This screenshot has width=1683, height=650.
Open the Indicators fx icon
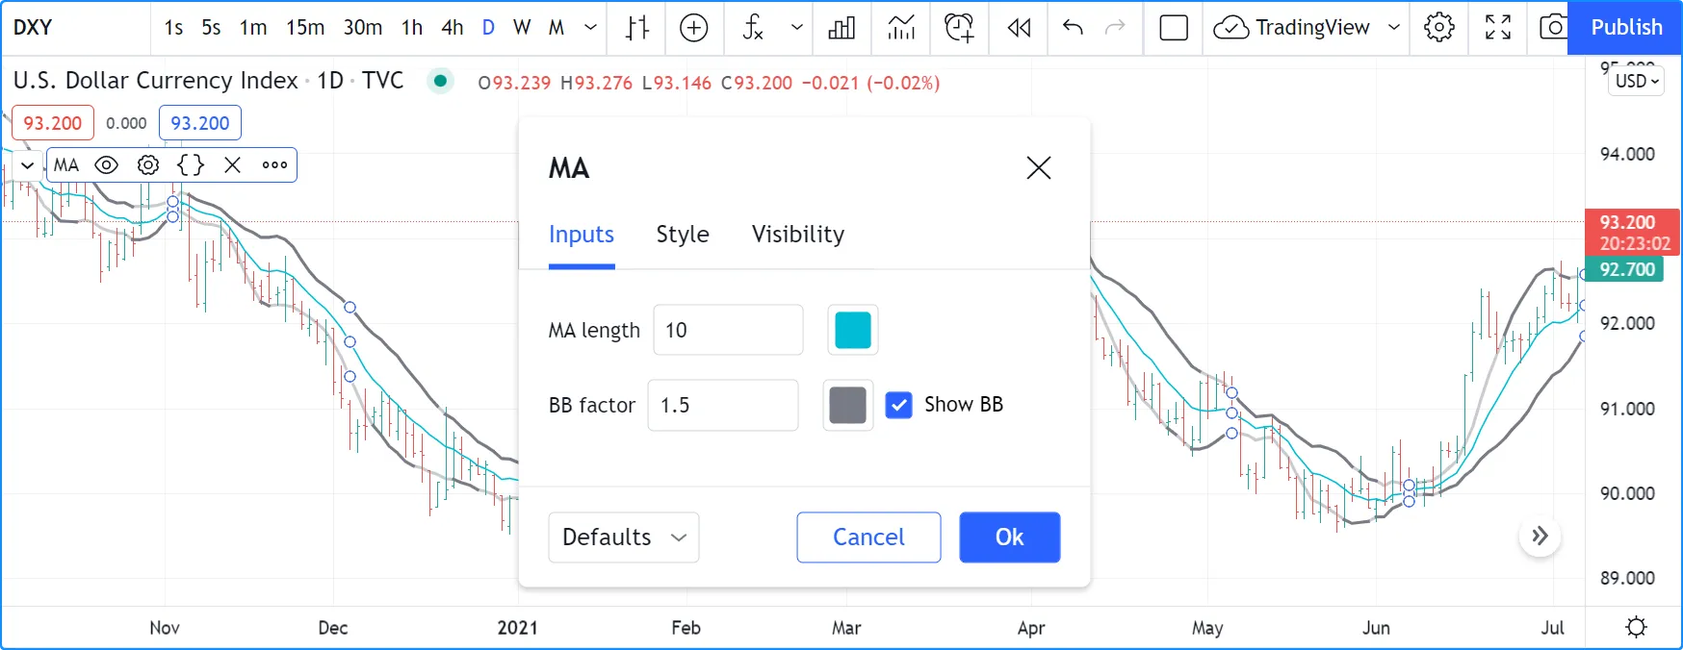pyautogui.click(x=753, y=28)
